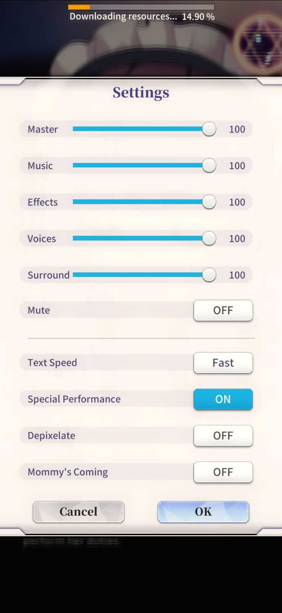
Task: Click the Voices volume slider knob
Action: (x=209, y=238)
